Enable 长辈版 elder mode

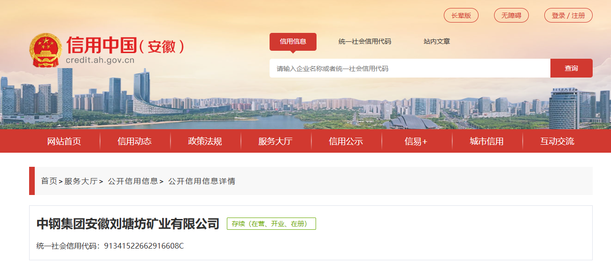pos(461,16)
